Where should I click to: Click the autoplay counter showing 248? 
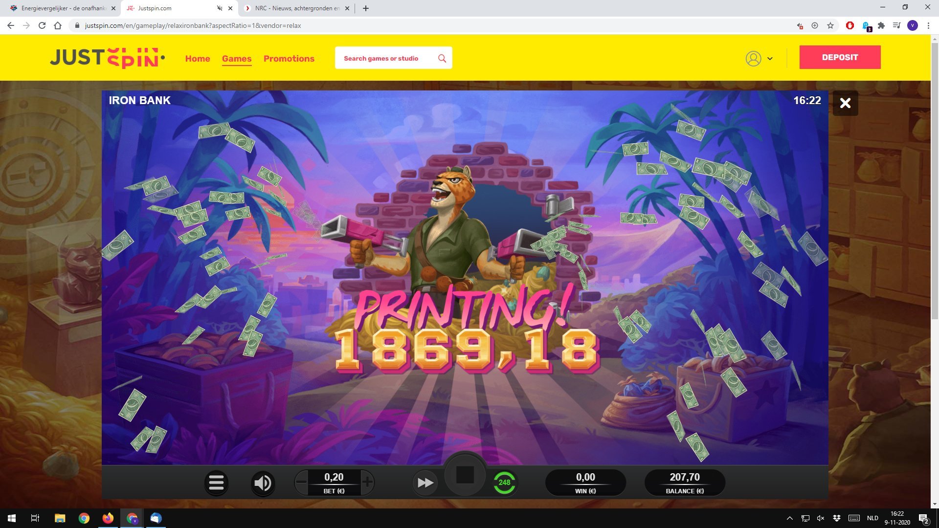[504, 483]
